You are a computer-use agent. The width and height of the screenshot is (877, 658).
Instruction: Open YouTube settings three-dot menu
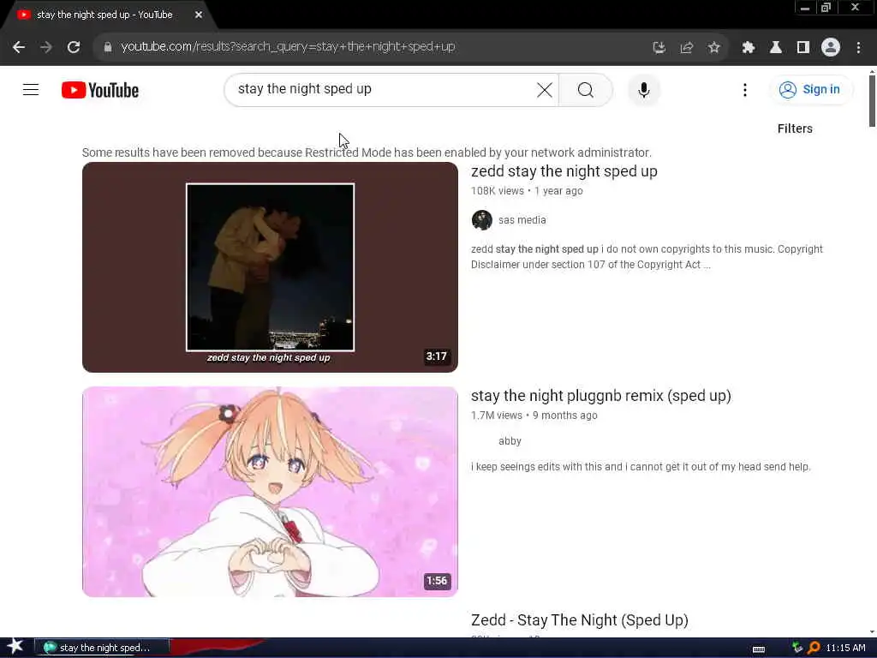744,89
